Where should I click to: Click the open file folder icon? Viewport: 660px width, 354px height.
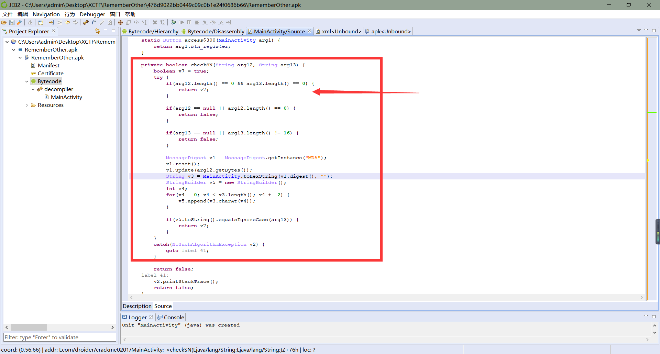click(4, 22)
